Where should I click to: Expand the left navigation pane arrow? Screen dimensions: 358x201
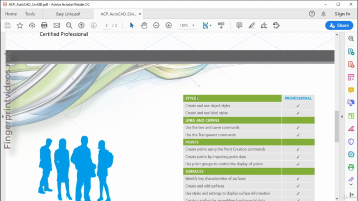(x=3, y=117)
